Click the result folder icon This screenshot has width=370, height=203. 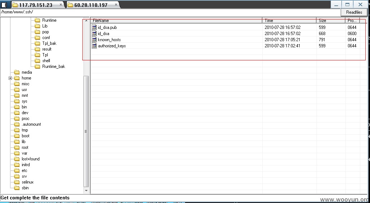tap(37, 49)
